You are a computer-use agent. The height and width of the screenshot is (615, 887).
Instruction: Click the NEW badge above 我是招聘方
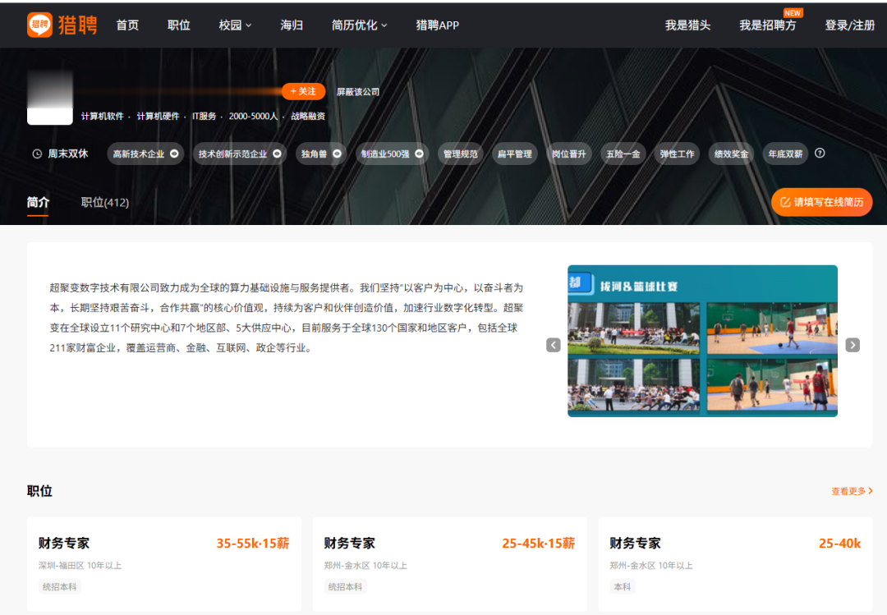point(790,11)
